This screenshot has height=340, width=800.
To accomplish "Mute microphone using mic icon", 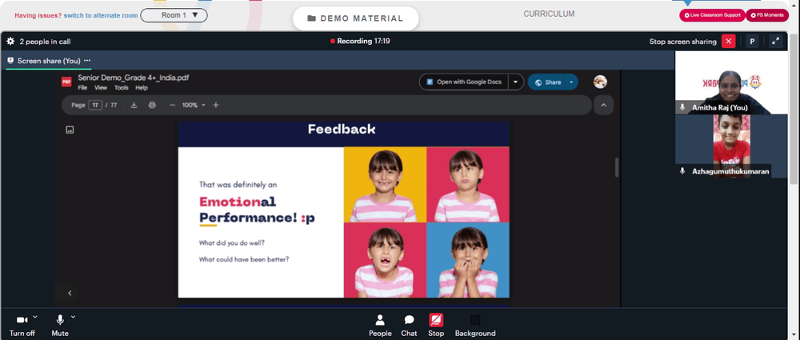I will coord(60,320).
